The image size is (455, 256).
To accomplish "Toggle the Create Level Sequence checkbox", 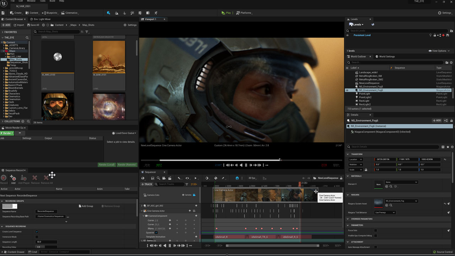I will 37,232.
